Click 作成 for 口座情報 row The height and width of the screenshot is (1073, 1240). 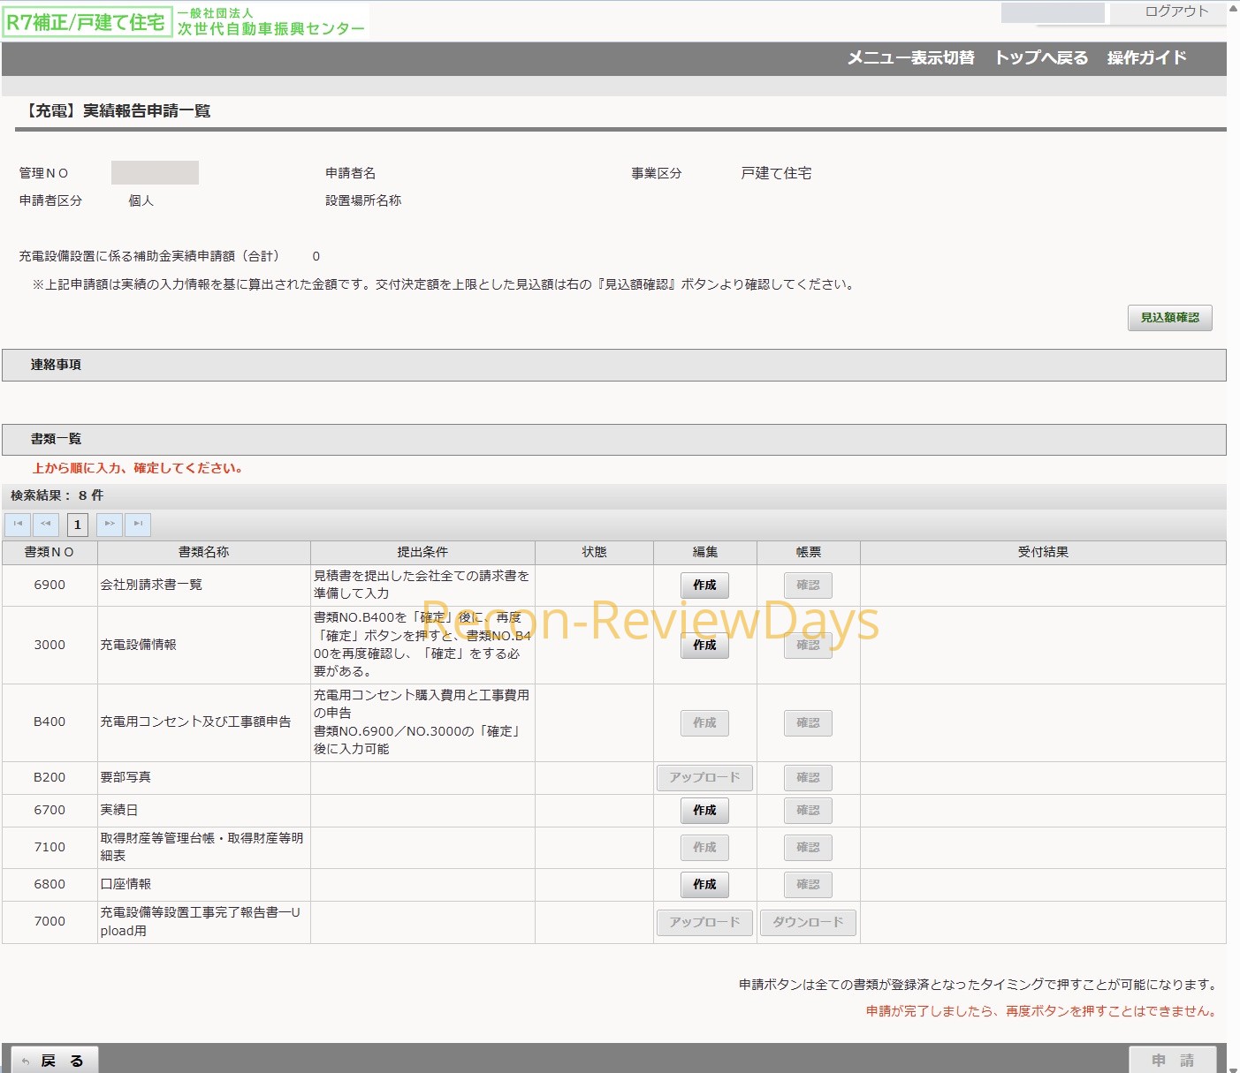pos(704,885)
